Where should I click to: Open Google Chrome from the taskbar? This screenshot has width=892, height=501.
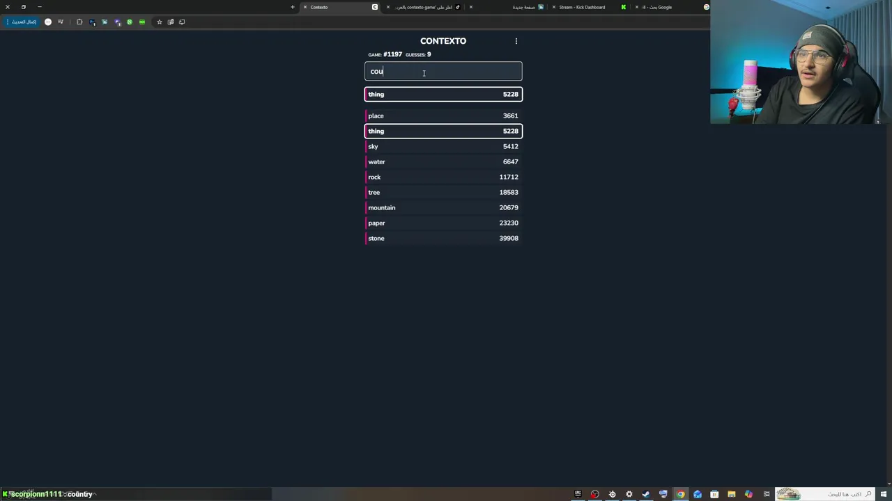(680, 494)
